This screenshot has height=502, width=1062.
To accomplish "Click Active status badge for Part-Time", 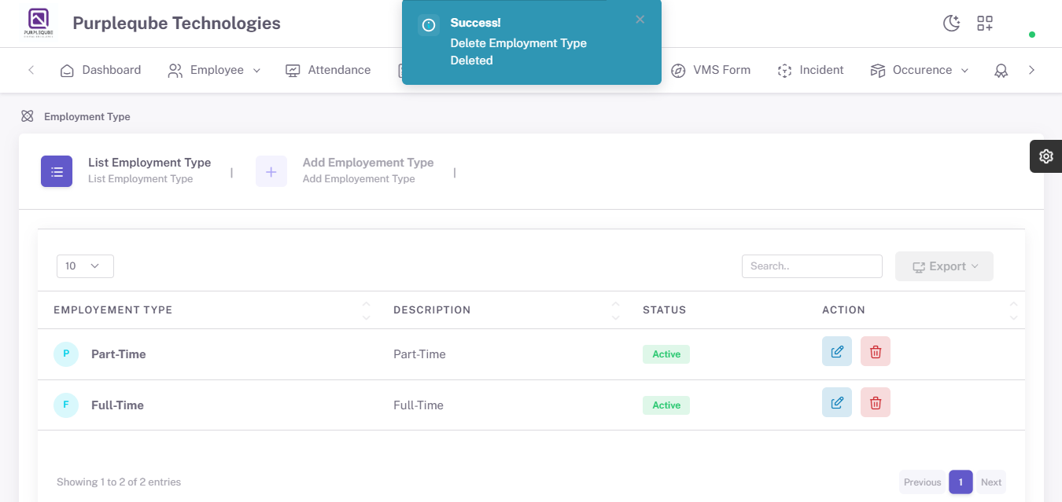I will (x=666, y=354).
